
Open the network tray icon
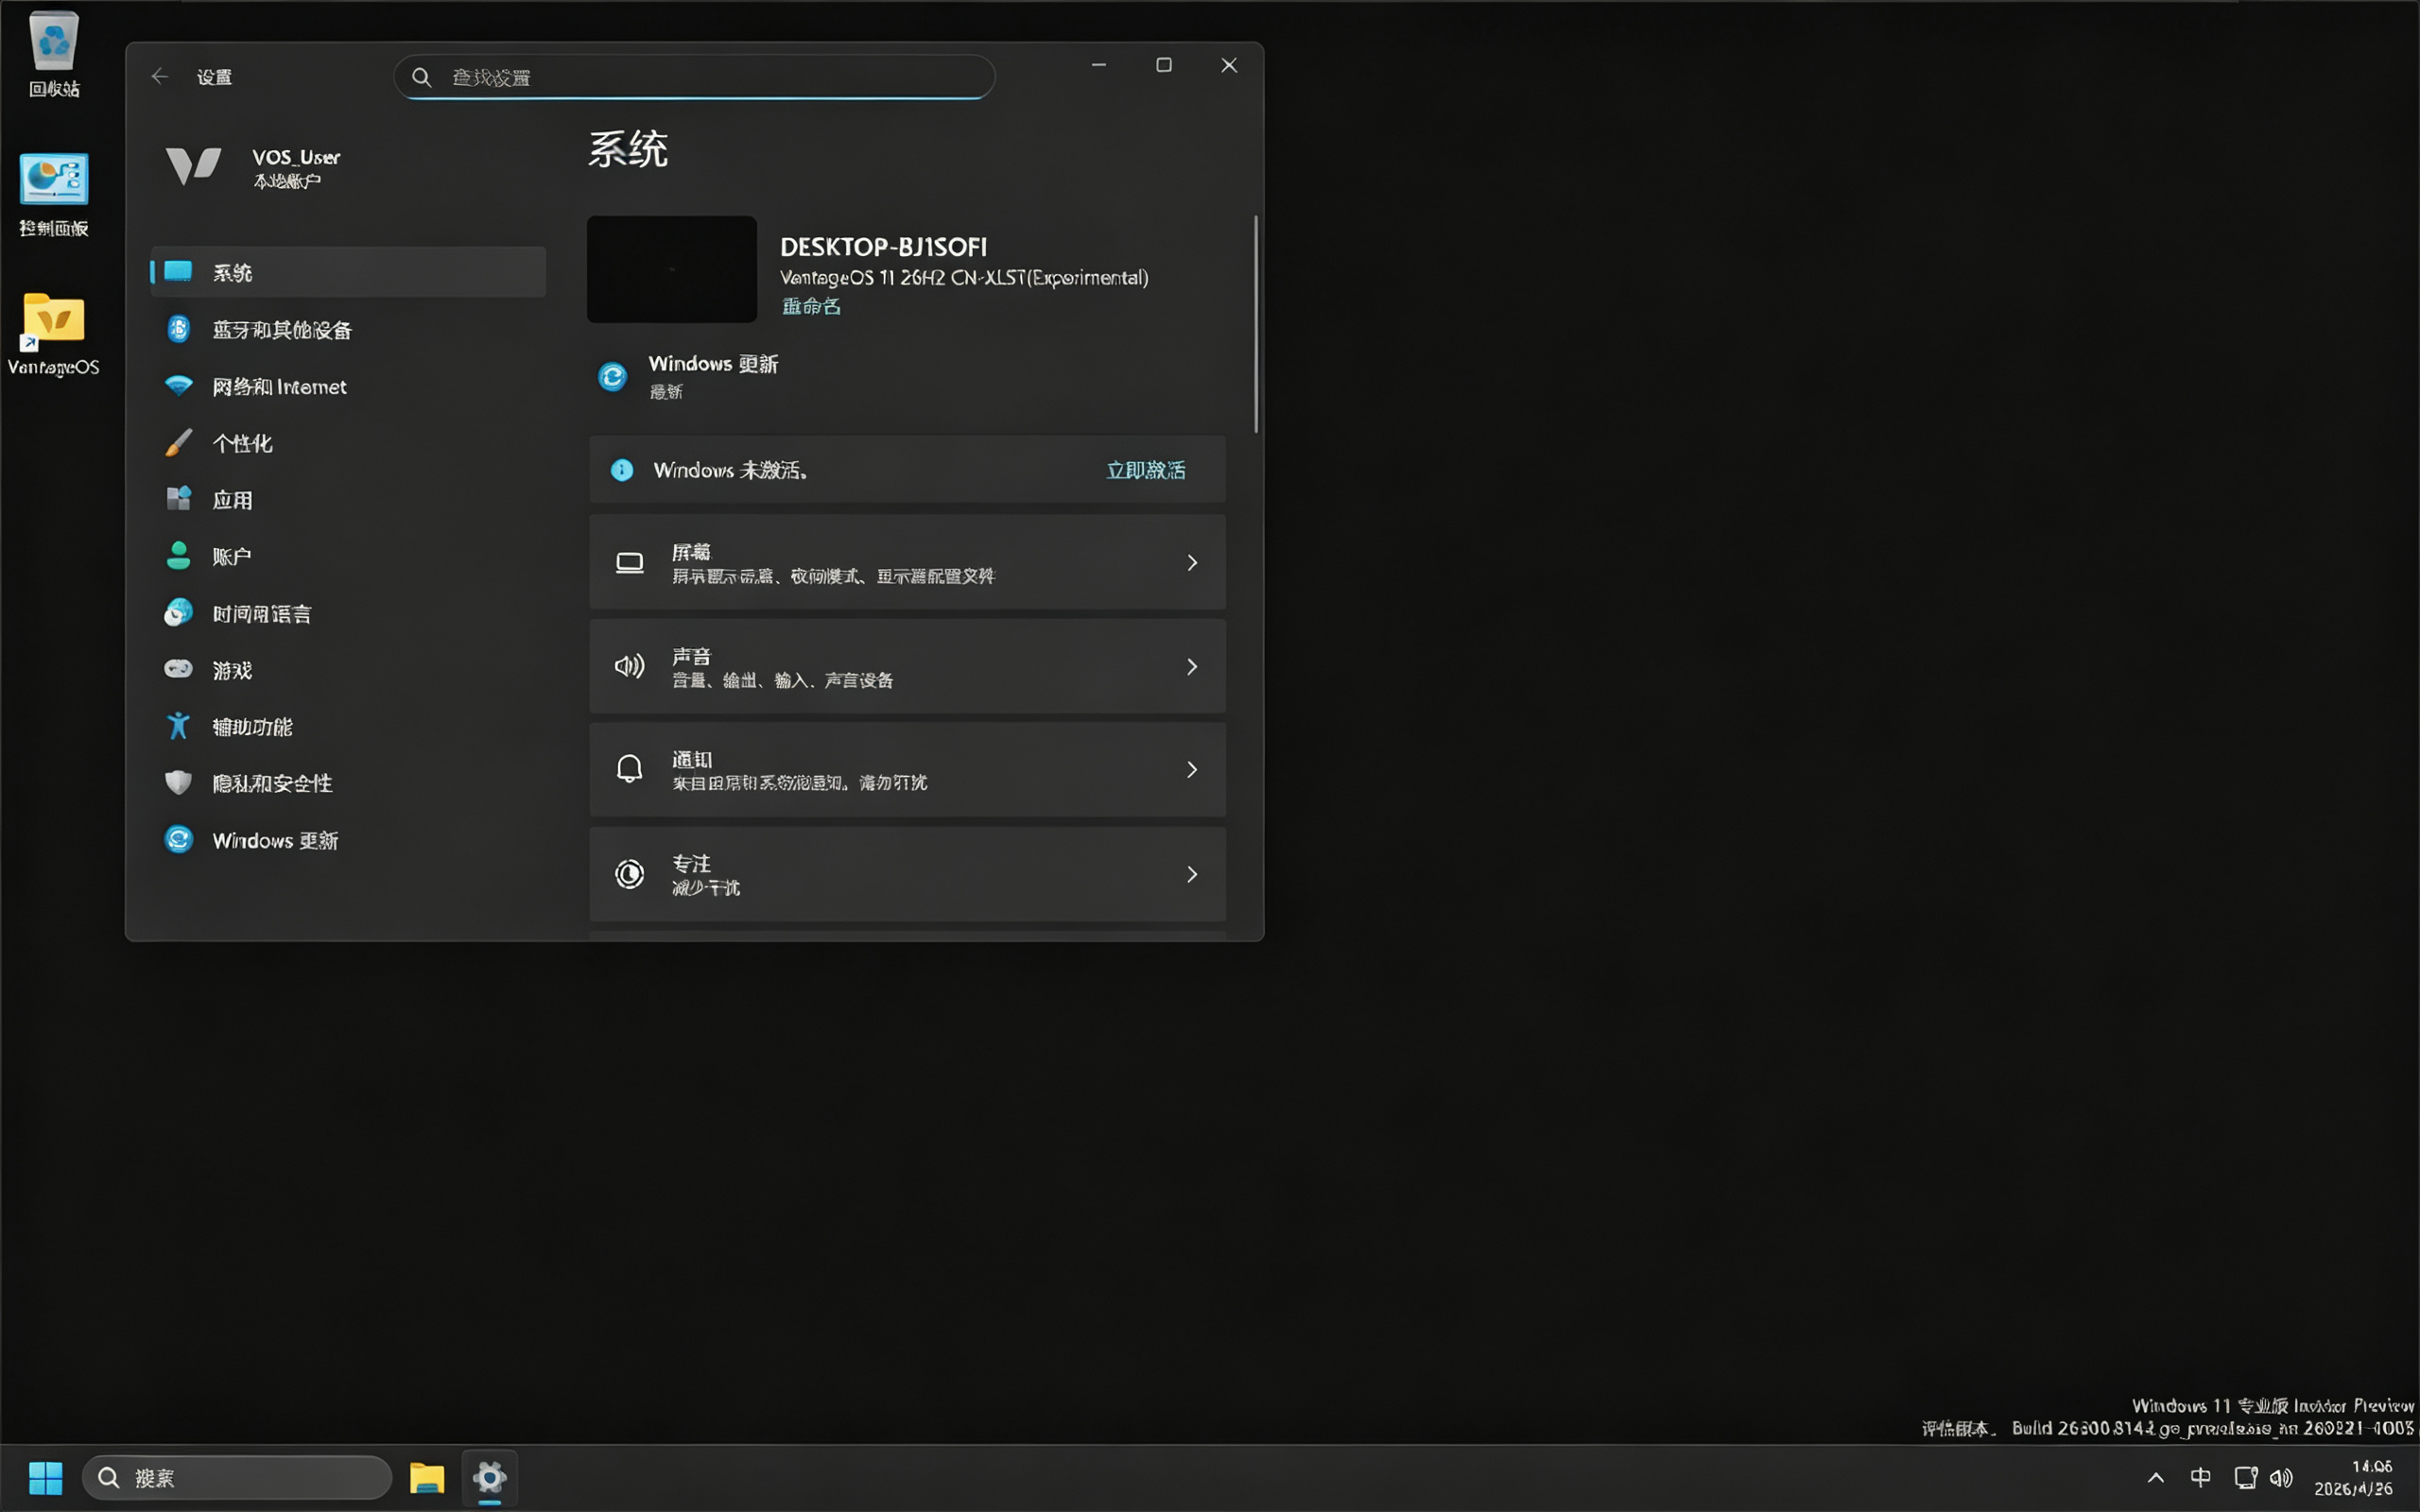tap(2246, 1477)
